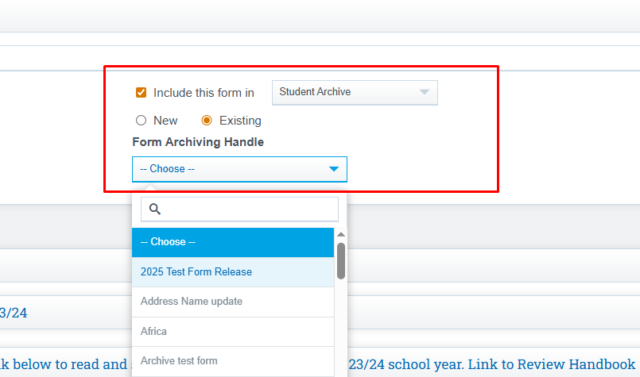Pick 'Archive test form' from the list
This screenshot has width=640, height=377.
[x=232, y=361]
